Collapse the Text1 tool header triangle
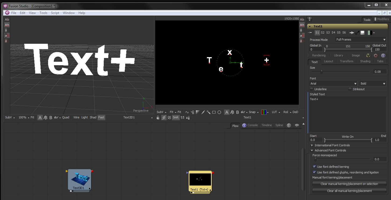Screen dimensions: 391x200 pos(310,27)
